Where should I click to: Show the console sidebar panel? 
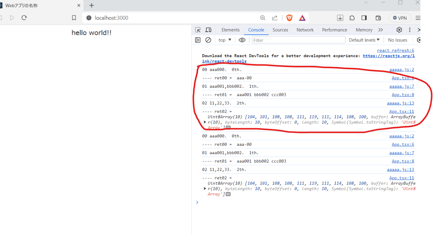point(198,40)
